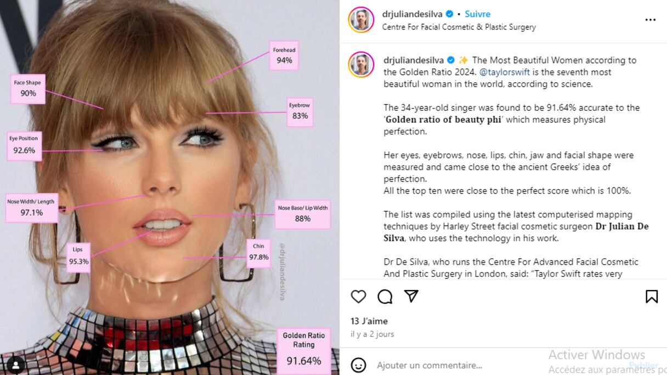667x375 pixels.
Task: Click tagged people icon on photo
Action: [15, 364]
